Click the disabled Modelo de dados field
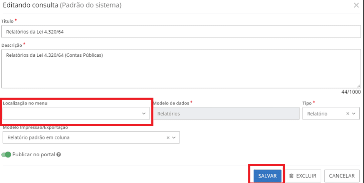The height and width of the screenshot is (183, 364). (x=226, y=114)
